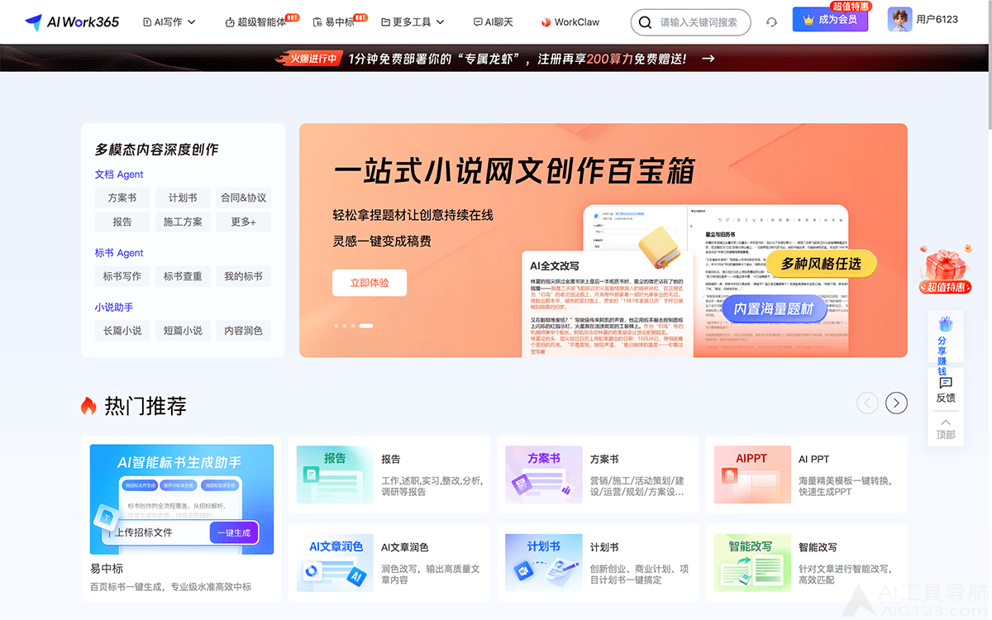The width and height of the screenshot is (992, 620).
Task: Open the 专属龙虾 deployment promo banner
Action: click(x=496, y=59)
